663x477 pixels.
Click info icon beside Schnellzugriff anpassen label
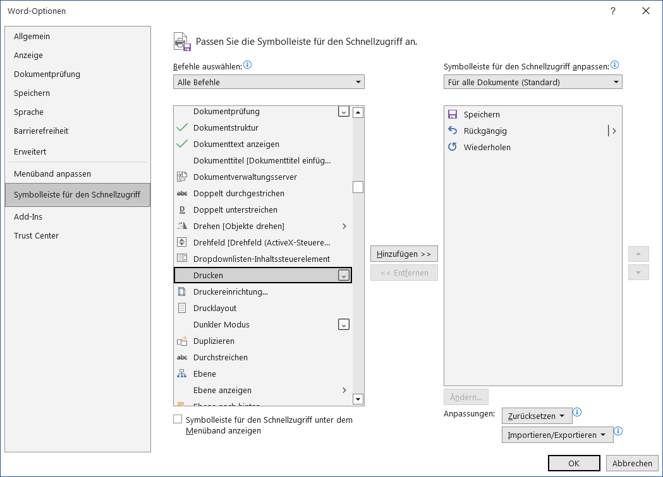tap(615, 65)
